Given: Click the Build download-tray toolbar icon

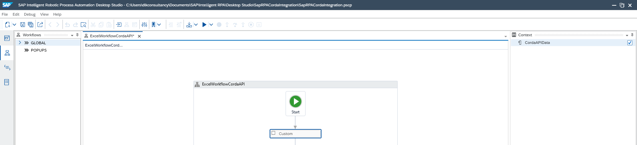Looking at the screenshot, I should click(189, 25).
